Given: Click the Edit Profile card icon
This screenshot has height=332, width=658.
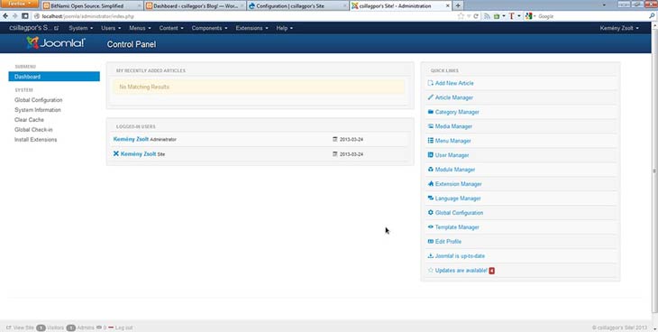Looking at the screenshot, I should [430, 241].
